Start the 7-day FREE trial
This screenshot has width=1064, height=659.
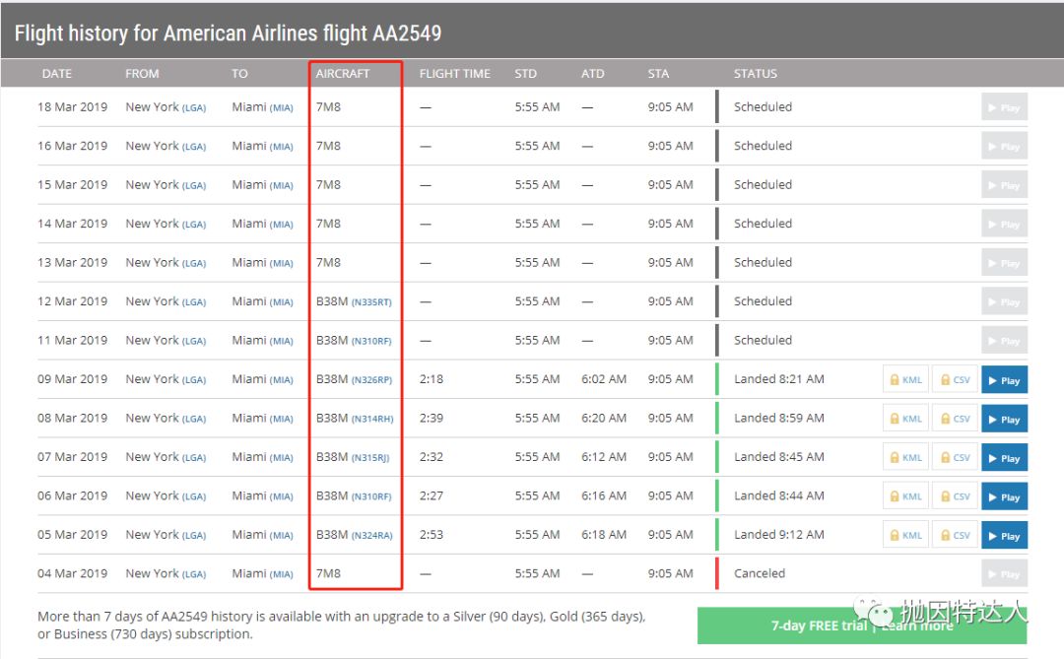tap(862, 626)
